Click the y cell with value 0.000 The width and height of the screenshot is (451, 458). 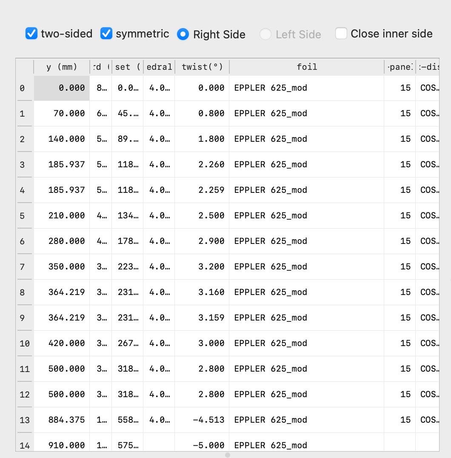pos(62,88)
